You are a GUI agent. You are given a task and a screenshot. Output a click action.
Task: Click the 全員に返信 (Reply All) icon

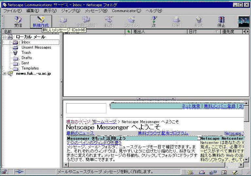(x=86, y=22)
